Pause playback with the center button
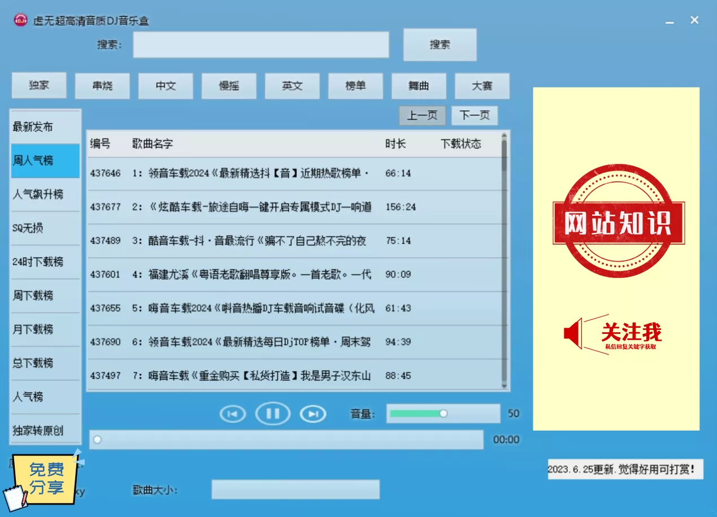 point(273,414)
